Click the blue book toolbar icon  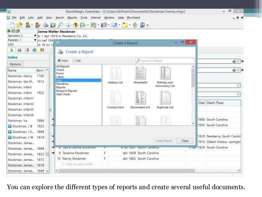tap(142, 25)
